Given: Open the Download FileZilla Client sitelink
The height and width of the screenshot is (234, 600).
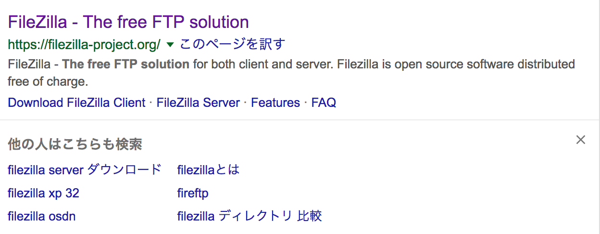Looking at the screenshot, I should 76,103.
